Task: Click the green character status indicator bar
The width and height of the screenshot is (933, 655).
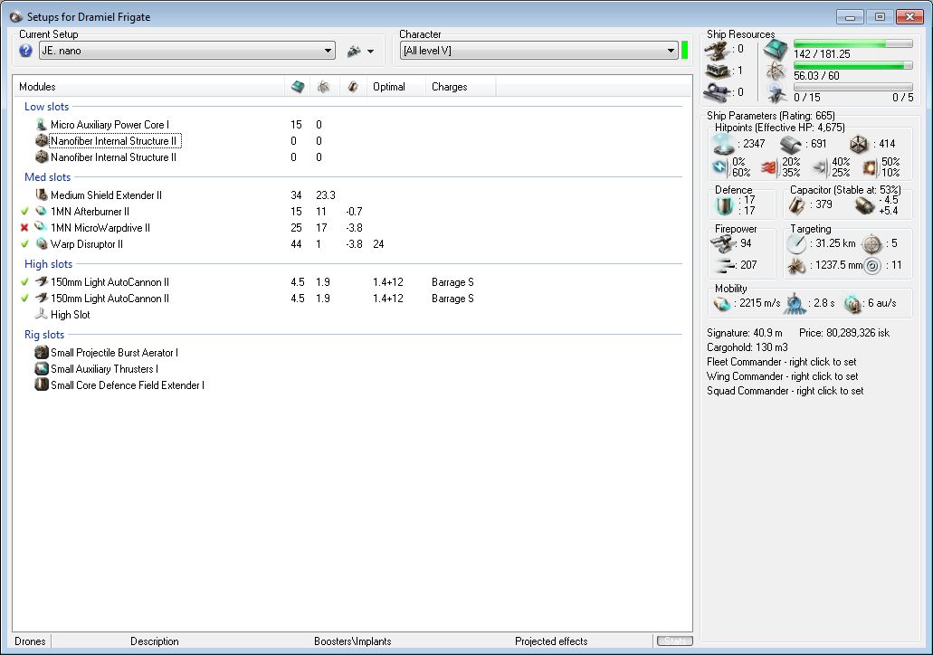Action: click(x=684, y=51)
